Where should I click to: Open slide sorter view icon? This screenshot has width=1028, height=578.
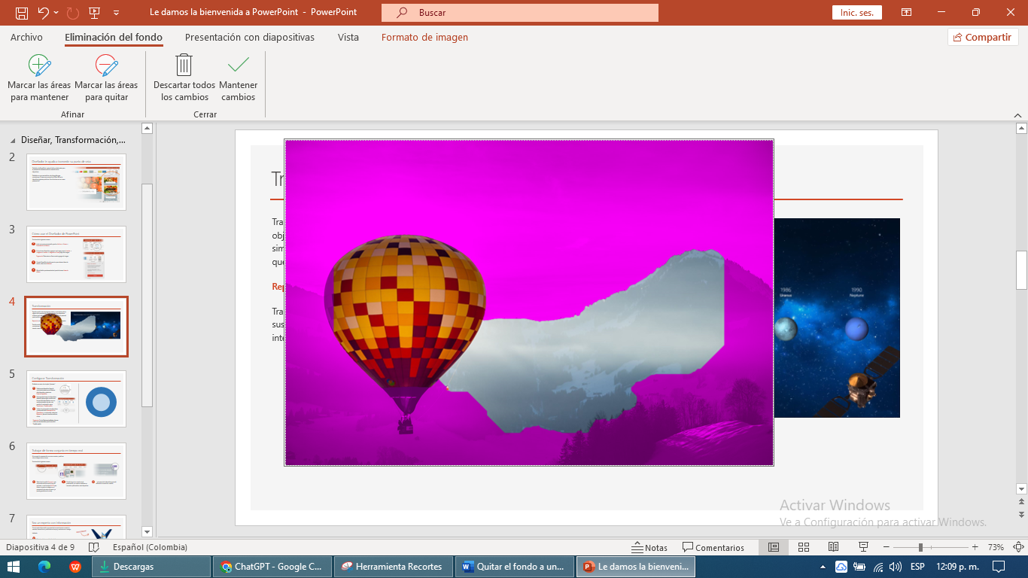(803, 547)
